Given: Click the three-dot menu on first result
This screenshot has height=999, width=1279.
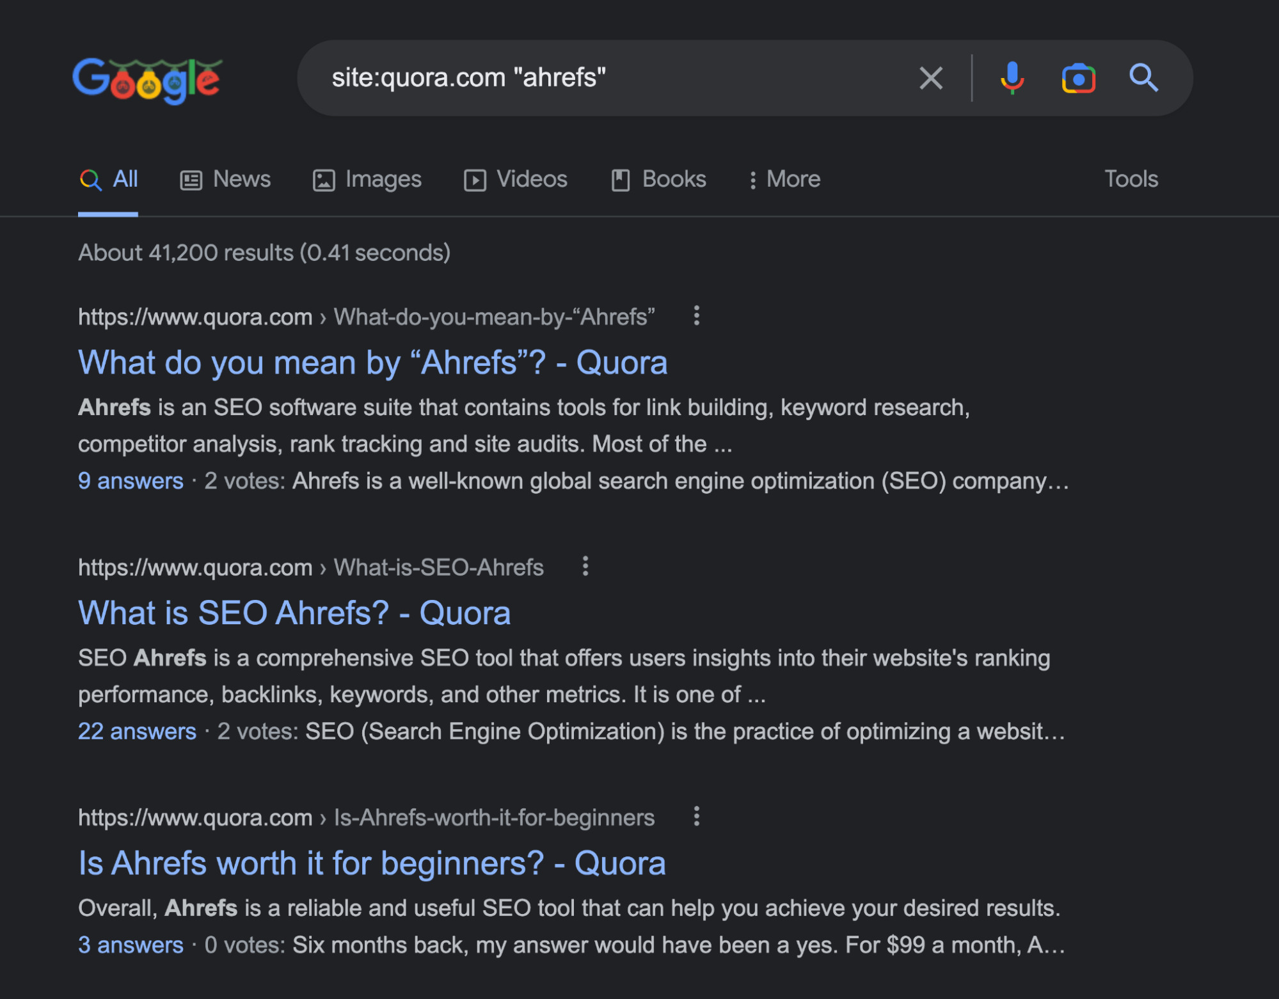Looking at the screenshot, I should pyautogui.click(x=697, y=317).
